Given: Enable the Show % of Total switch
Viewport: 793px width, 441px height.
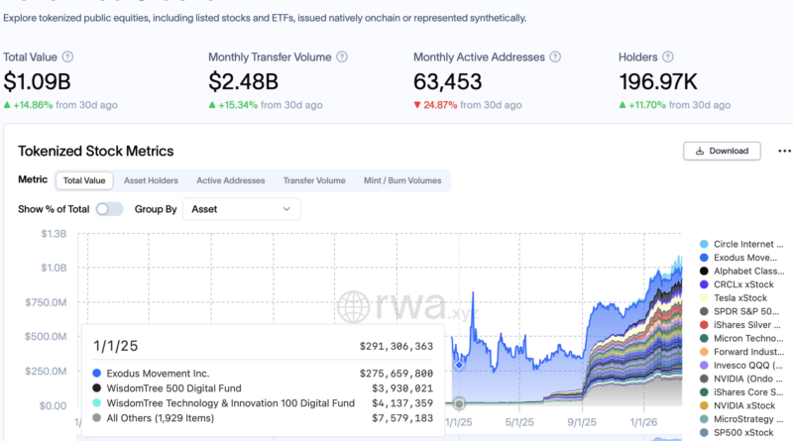Looking at the screenshot, I should [x=109, y=209].
